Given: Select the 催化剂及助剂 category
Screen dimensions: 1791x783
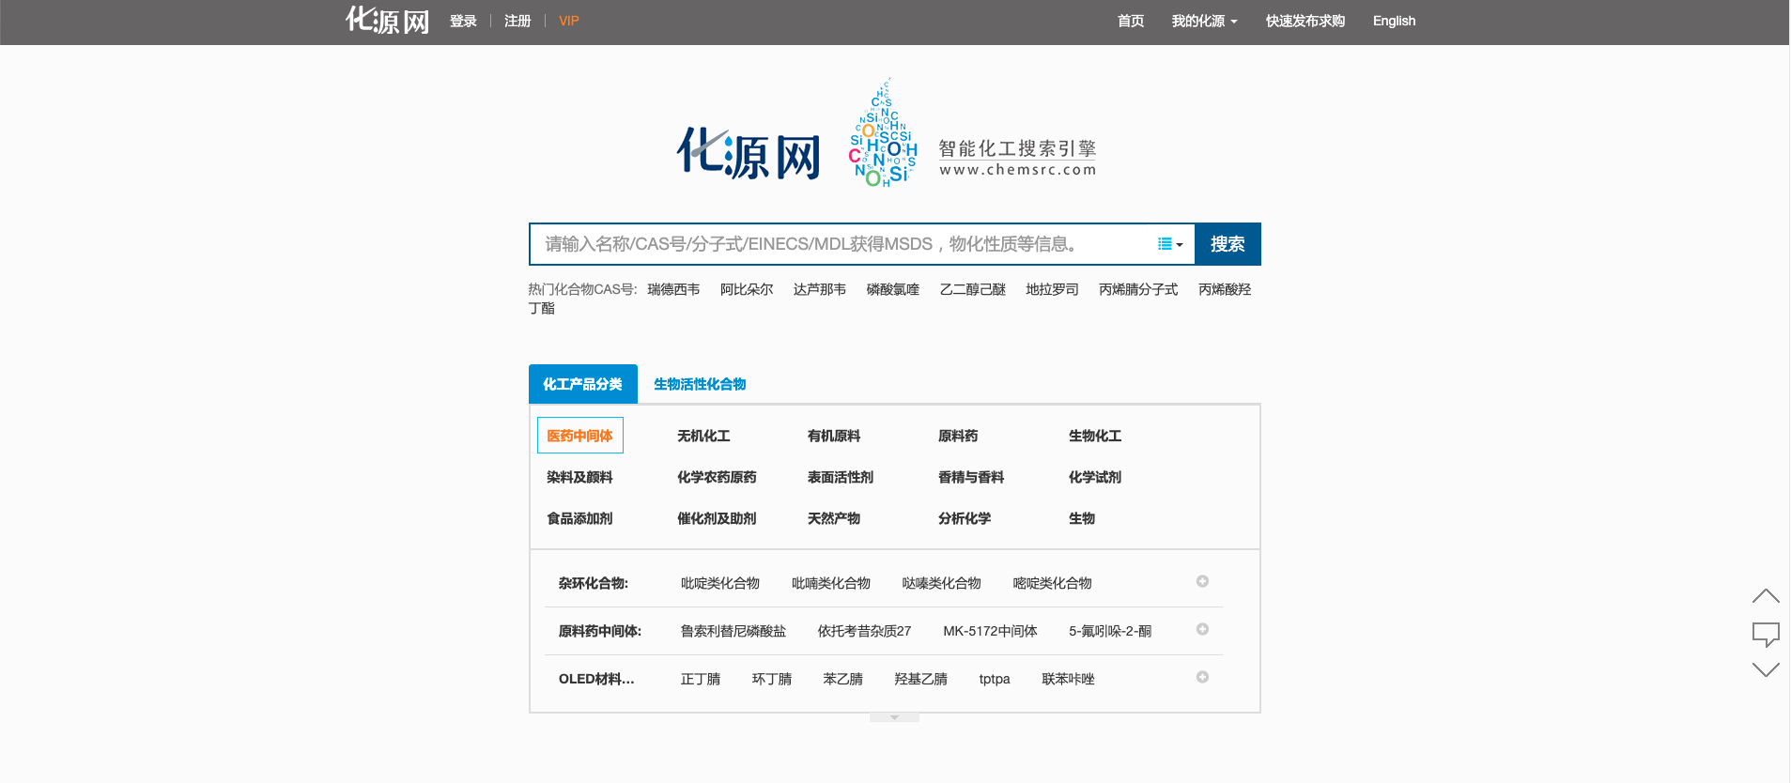Looking at the screenshot, I should coord(717,518).
